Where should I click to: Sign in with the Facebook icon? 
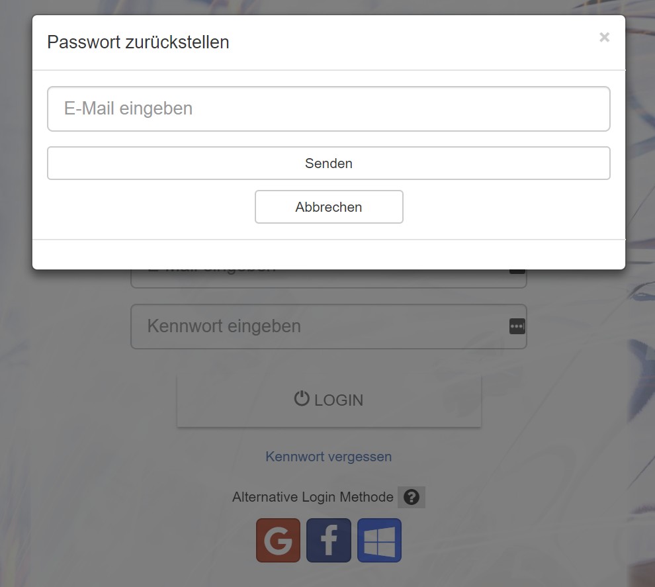[329, 540]
